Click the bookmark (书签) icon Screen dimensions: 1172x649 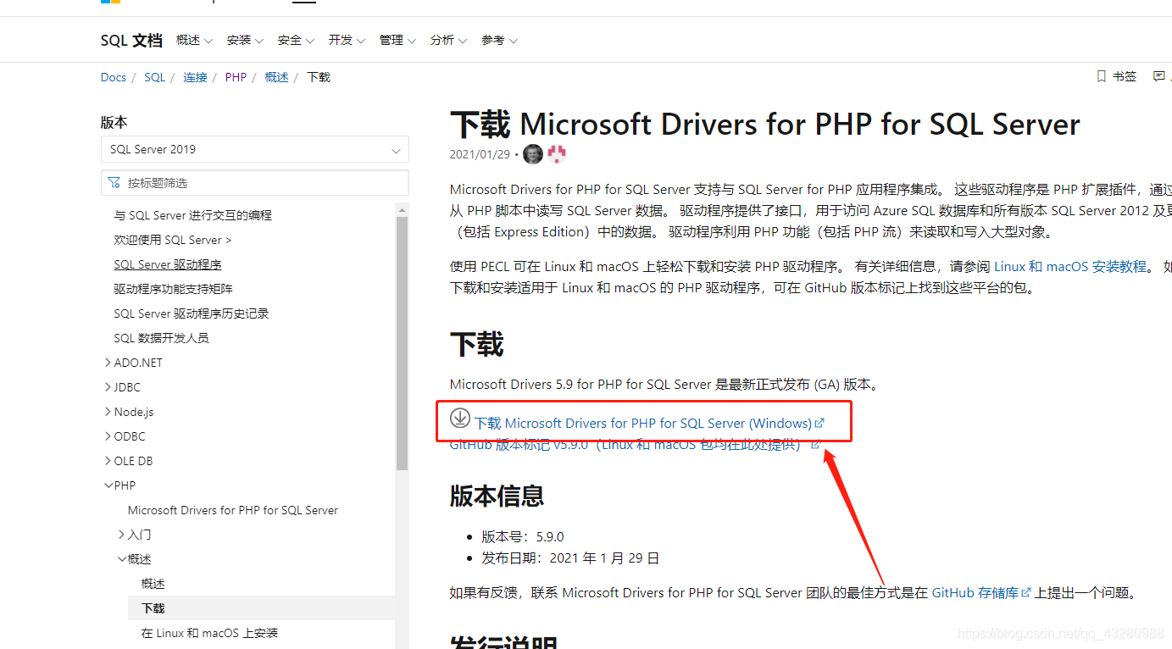point(1102,76)
